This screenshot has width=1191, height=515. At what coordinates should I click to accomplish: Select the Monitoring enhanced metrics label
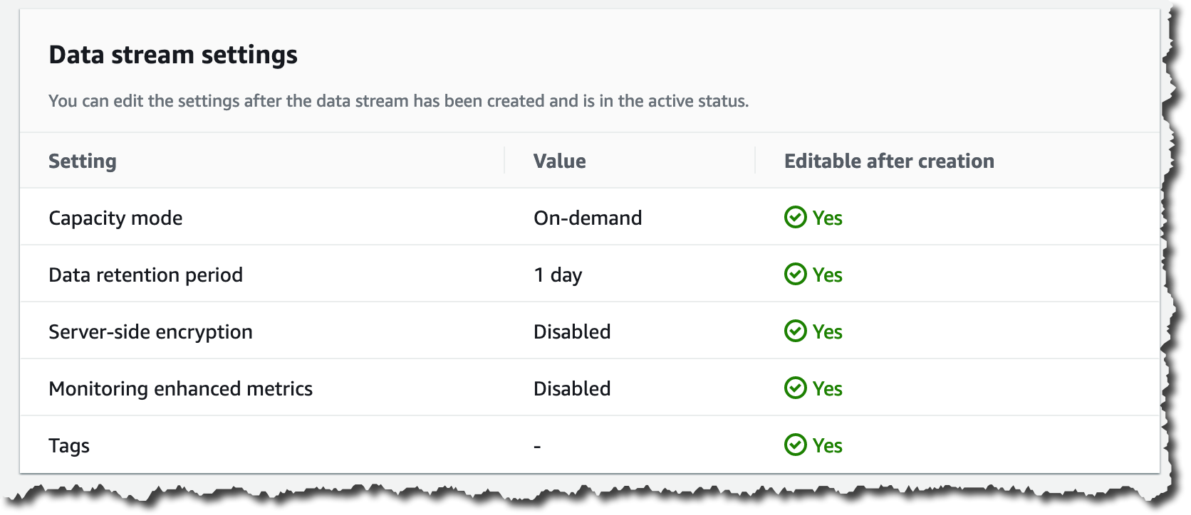coord(180,389)
